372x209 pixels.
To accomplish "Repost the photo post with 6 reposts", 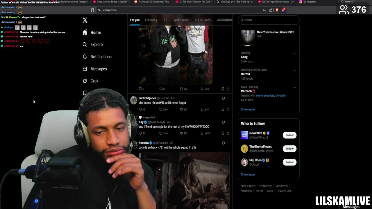I will point(162,89).
